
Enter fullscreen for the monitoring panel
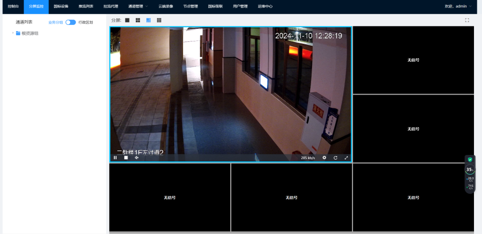click(x=467, y=20)
